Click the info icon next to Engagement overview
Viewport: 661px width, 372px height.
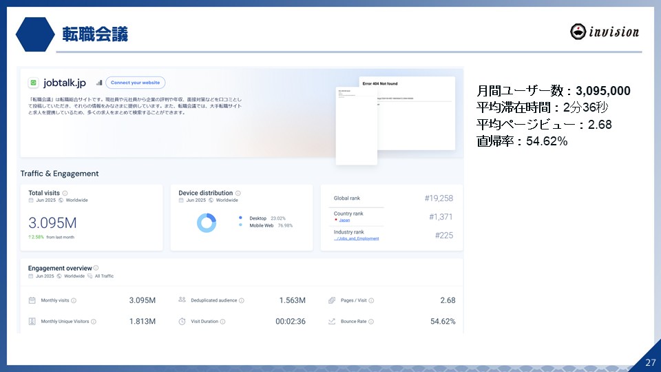coord(96,268)
